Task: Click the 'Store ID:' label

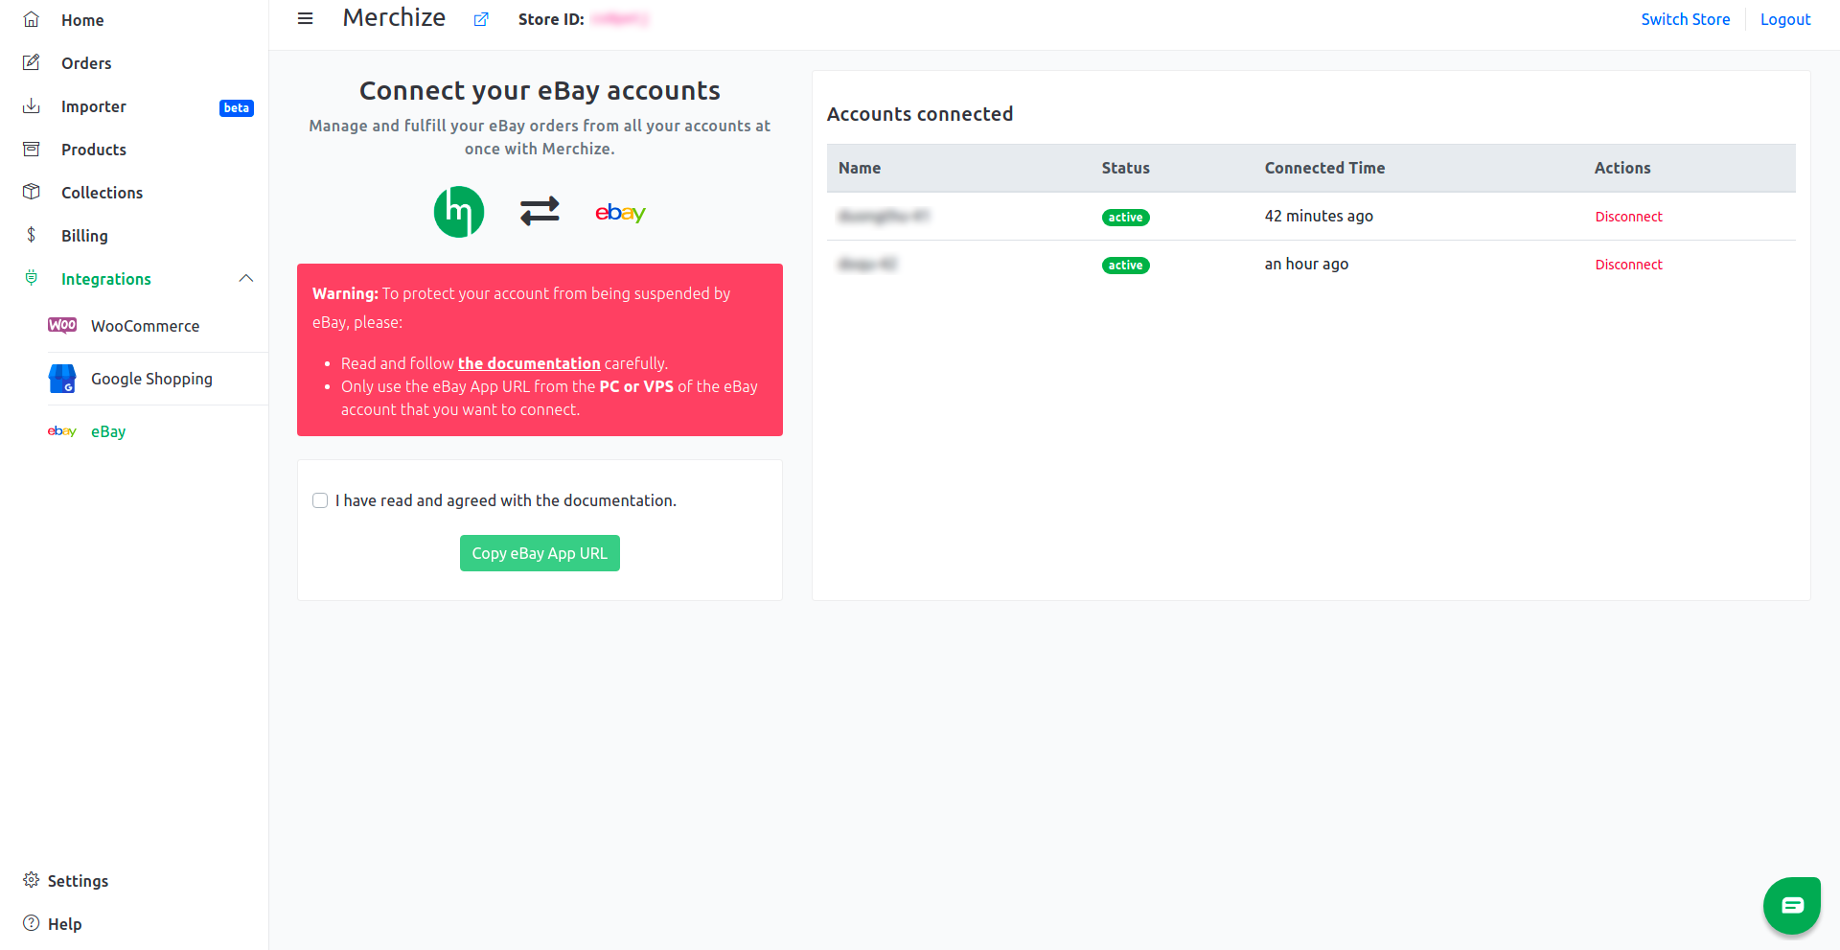Action: tap(551, 19)
